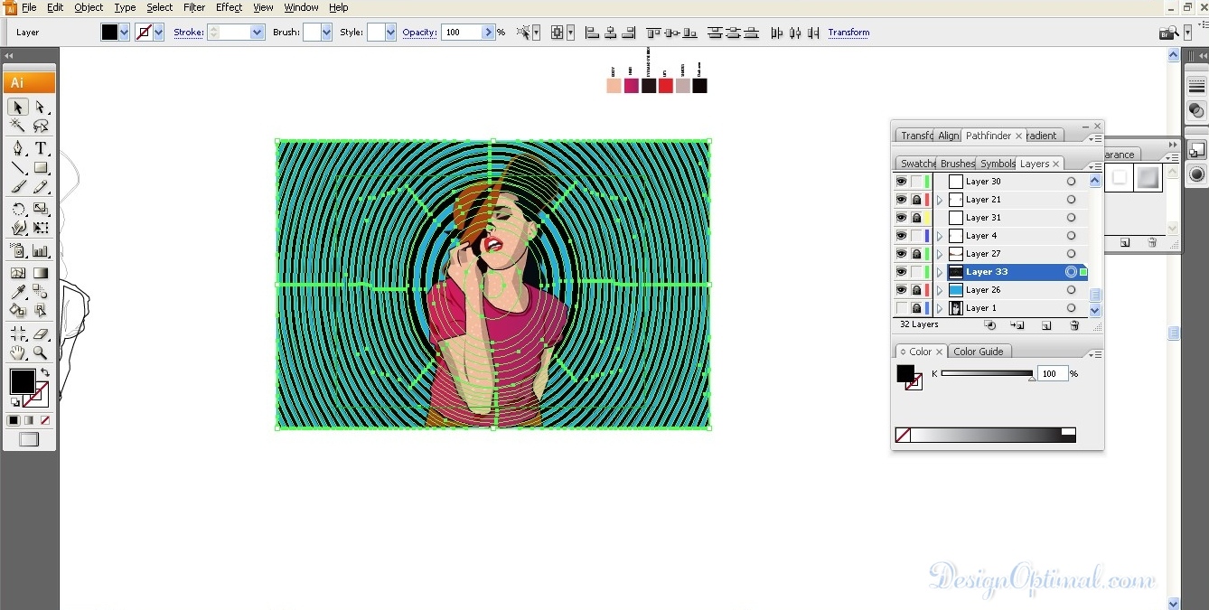Click the K percentage input field

(1053, 373)
